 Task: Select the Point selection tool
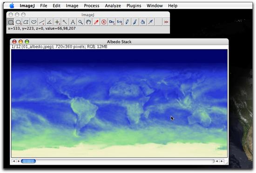[57, 22]
